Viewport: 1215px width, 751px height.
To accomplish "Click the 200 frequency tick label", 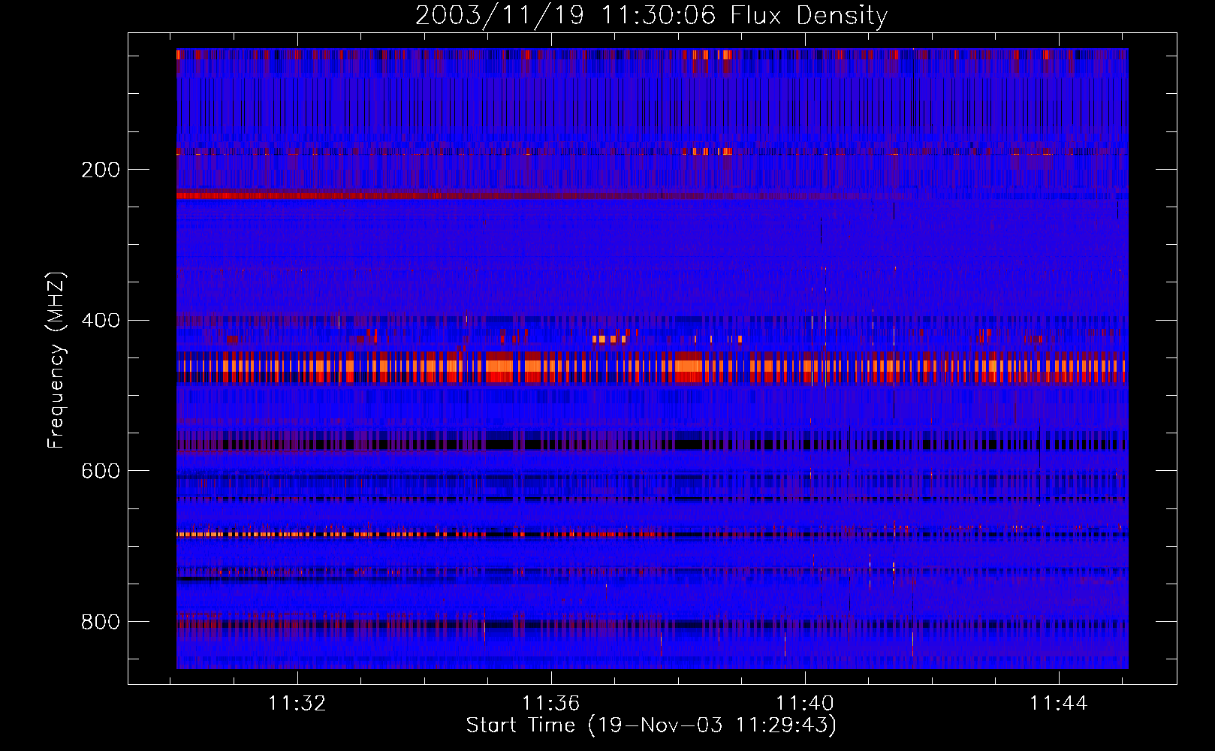I will click(101, 170).
